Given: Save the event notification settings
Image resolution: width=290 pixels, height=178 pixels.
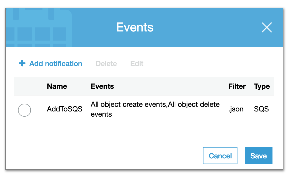Looking at the screenshot, I should (258, 156).
